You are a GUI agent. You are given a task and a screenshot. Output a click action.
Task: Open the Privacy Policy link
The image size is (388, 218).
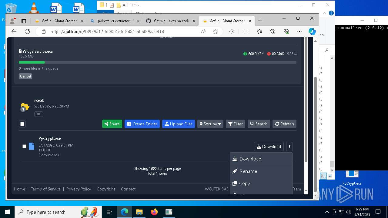click(79, 189)
